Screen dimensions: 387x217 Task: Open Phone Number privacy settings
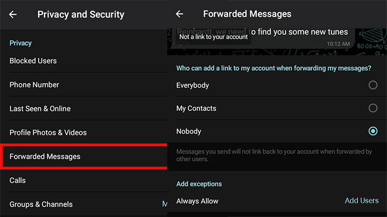tap(84, 85)
